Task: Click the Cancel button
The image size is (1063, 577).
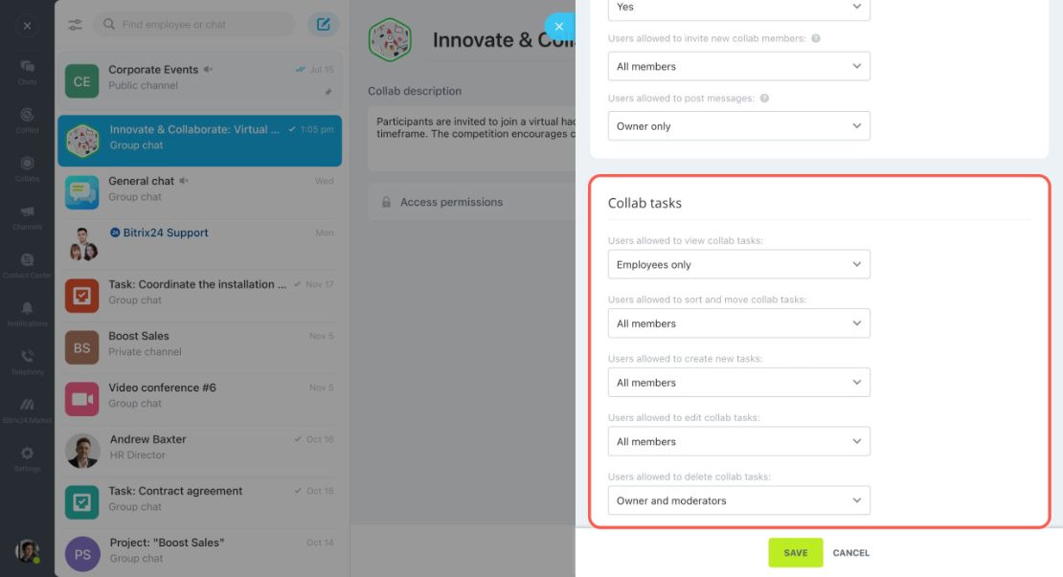Action: 850,553
